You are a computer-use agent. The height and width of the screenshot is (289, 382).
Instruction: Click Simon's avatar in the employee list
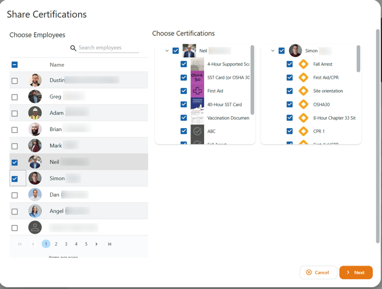coord(35,178)
